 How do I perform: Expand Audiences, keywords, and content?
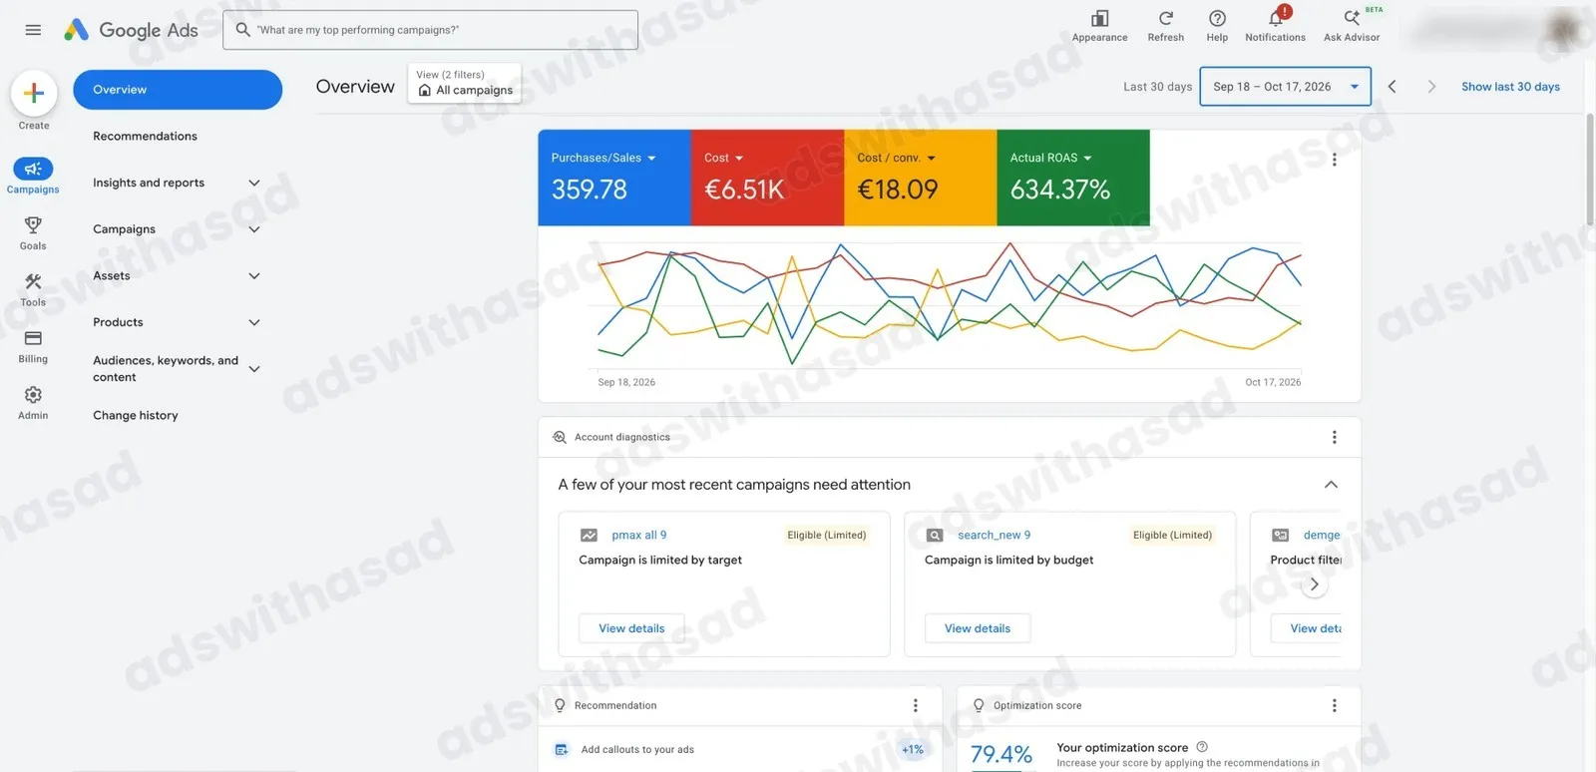point(177,369)
